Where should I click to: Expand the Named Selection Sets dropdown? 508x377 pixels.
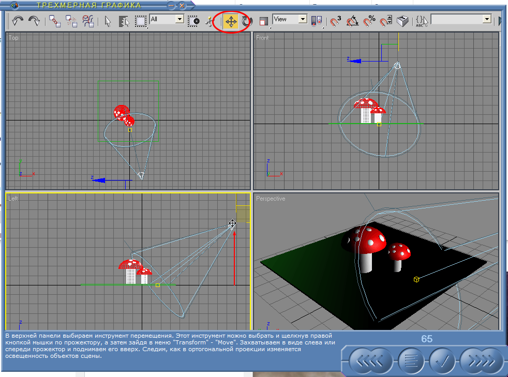coord(487,19)
